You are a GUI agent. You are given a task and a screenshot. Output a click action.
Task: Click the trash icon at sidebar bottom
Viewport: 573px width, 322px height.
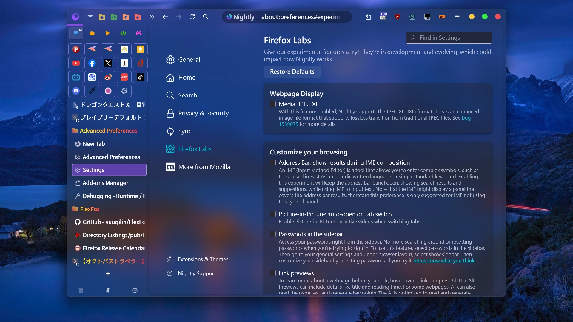point(81,290)
